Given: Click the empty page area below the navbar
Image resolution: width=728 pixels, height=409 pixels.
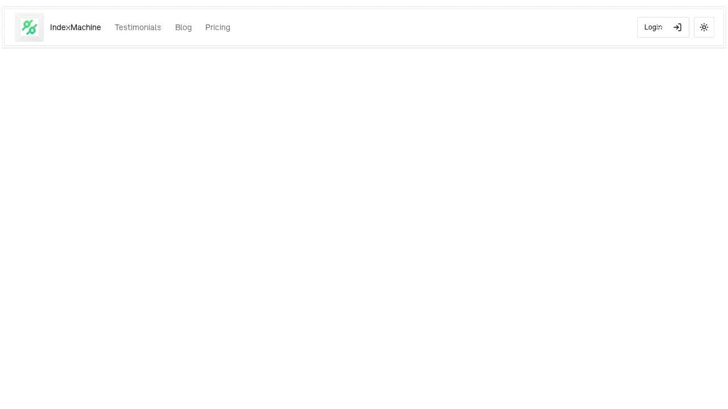Looking at the screenshot, I should (x=364, y=227).
